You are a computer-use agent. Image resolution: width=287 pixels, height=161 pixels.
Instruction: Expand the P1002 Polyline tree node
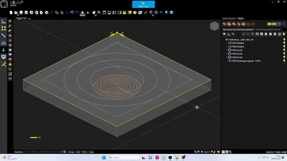226,47
